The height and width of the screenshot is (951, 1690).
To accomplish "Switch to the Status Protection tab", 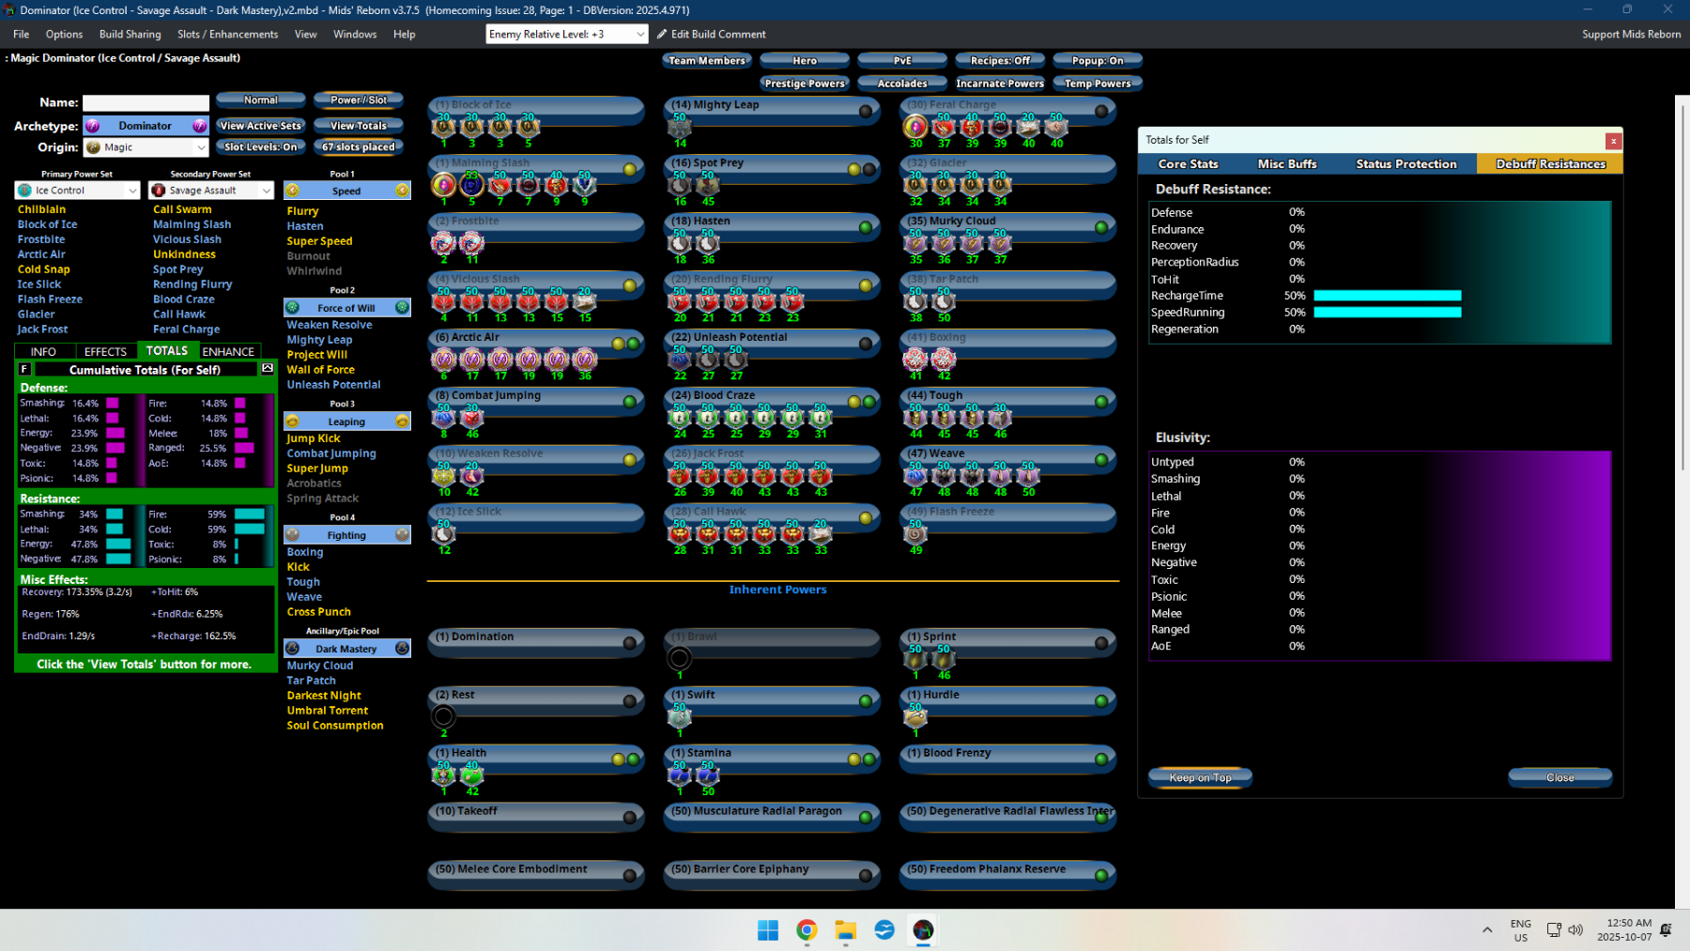I will [1406, 164].
